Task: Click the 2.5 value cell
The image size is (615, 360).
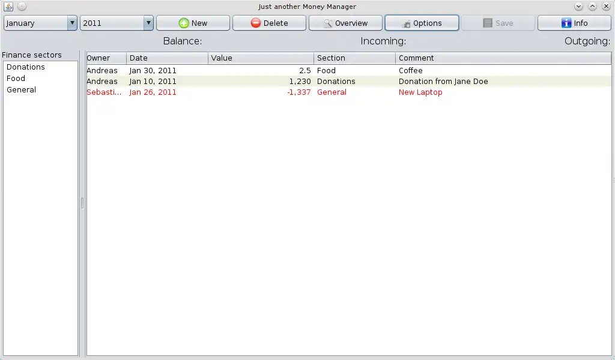Action: click(x=261, y=71)
